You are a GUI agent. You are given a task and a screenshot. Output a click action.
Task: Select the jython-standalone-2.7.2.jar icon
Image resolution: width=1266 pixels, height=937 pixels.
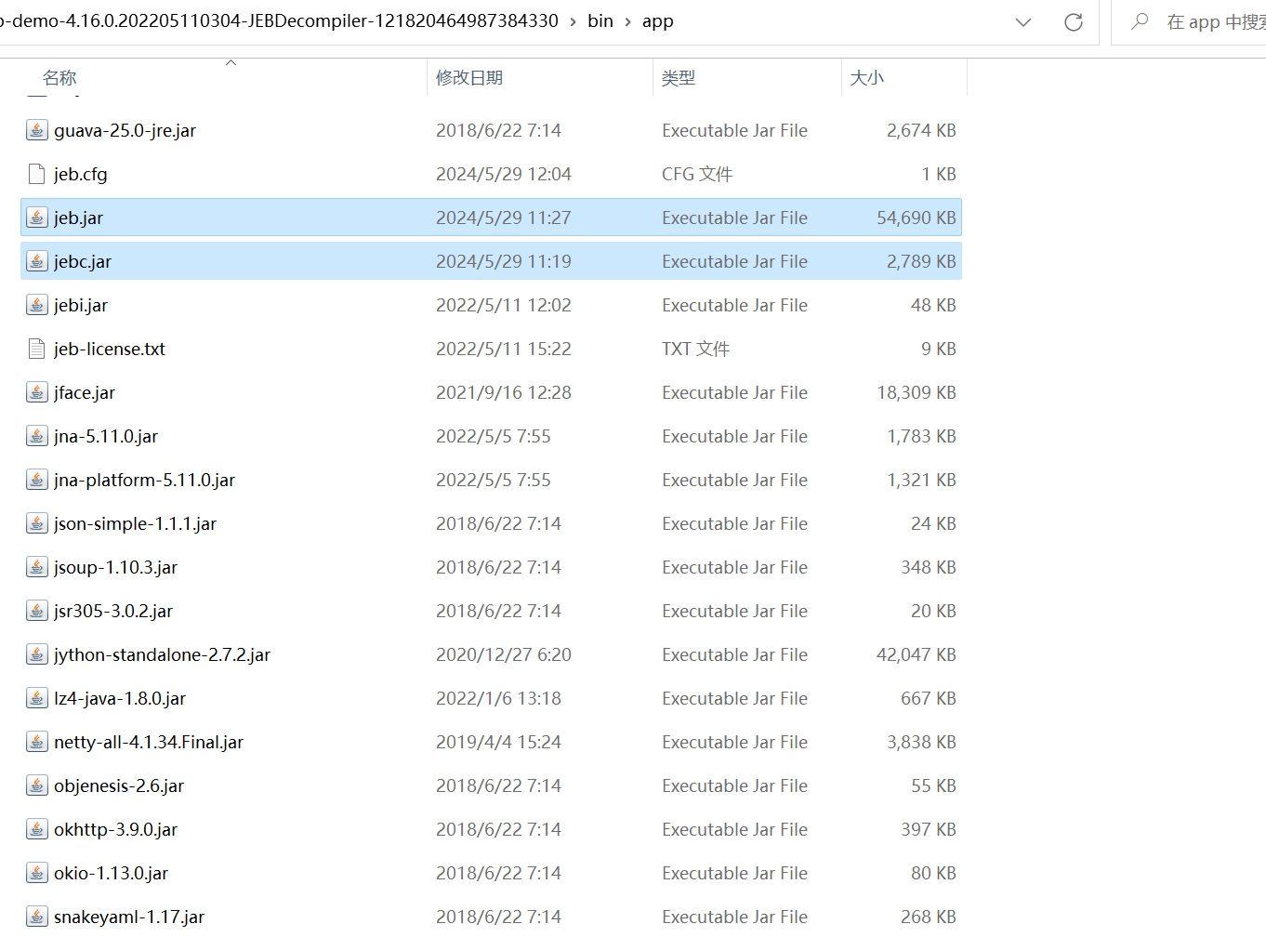36,654
